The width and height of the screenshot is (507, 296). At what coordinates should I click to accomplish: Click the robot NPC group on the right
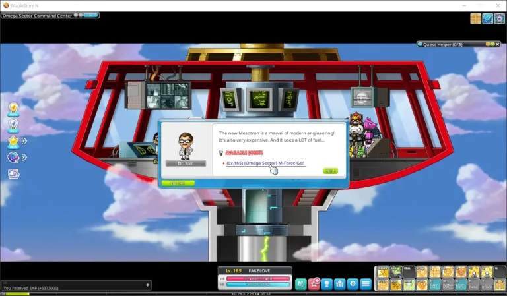363,134
